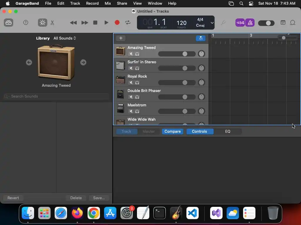Open the Note Pad button
The image size is (301, 225).
coord(283,23)
